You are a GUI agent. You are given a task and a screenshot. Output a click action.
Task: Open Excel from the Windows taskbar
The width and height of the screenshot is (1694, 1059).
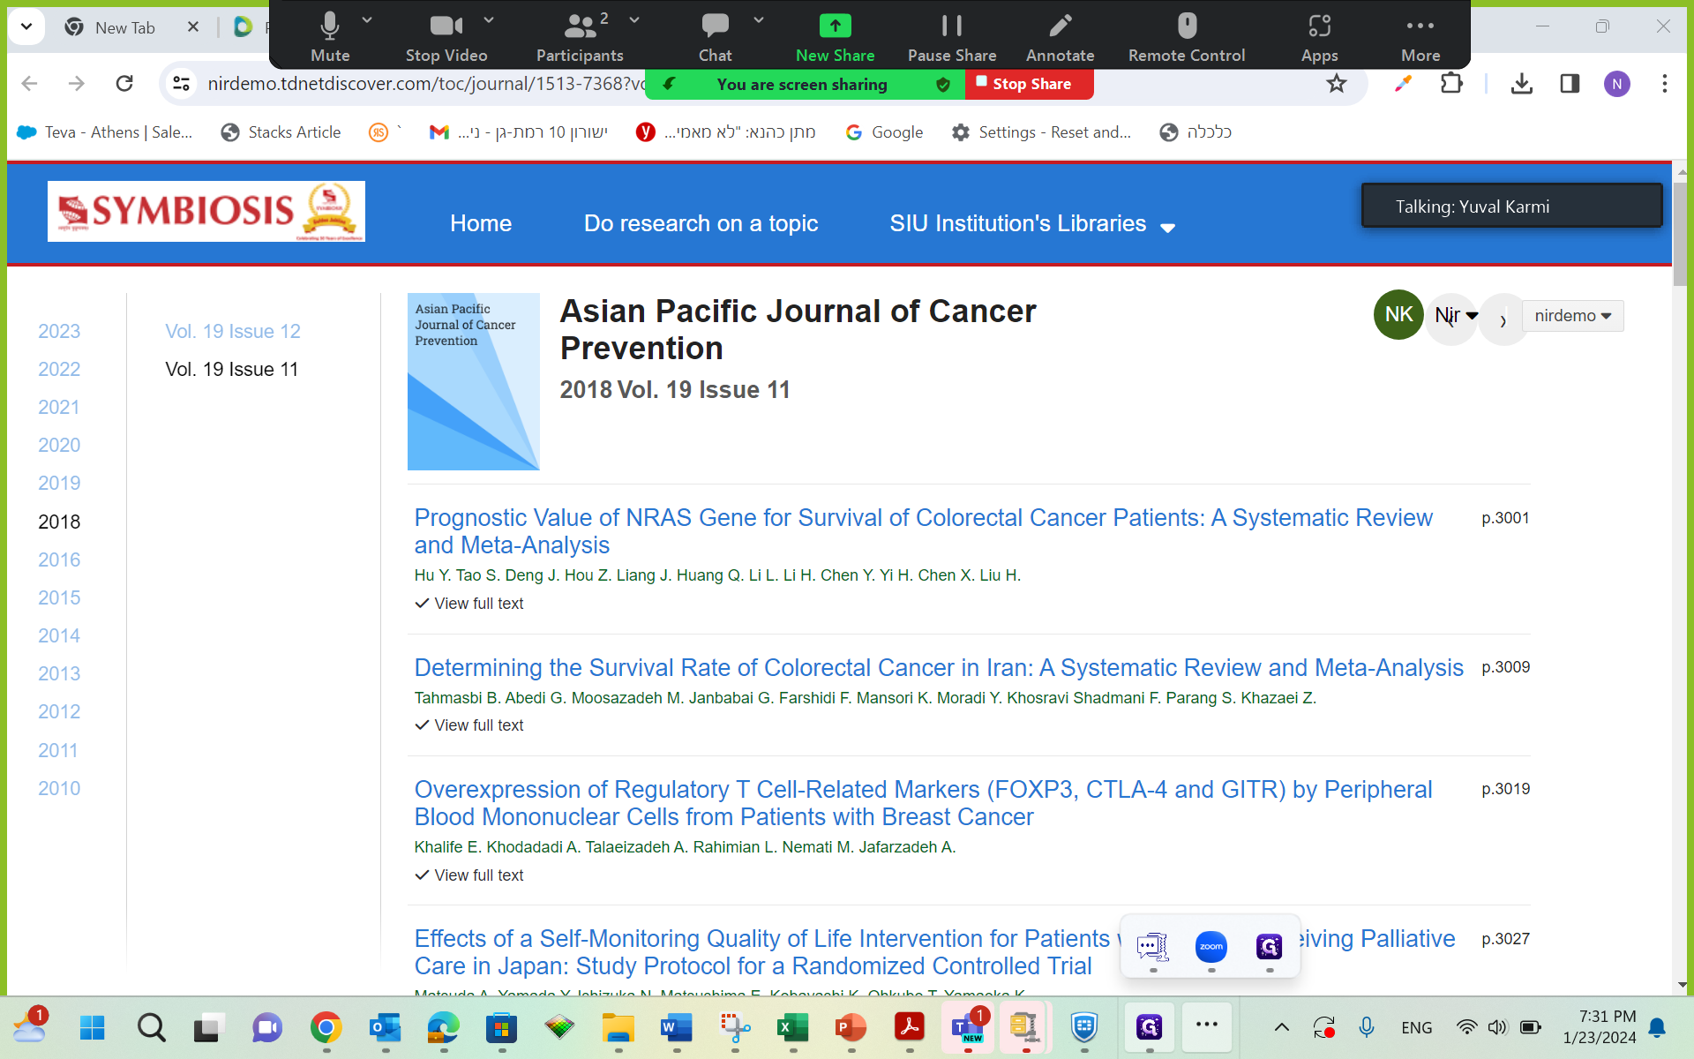click(792, 1027)
